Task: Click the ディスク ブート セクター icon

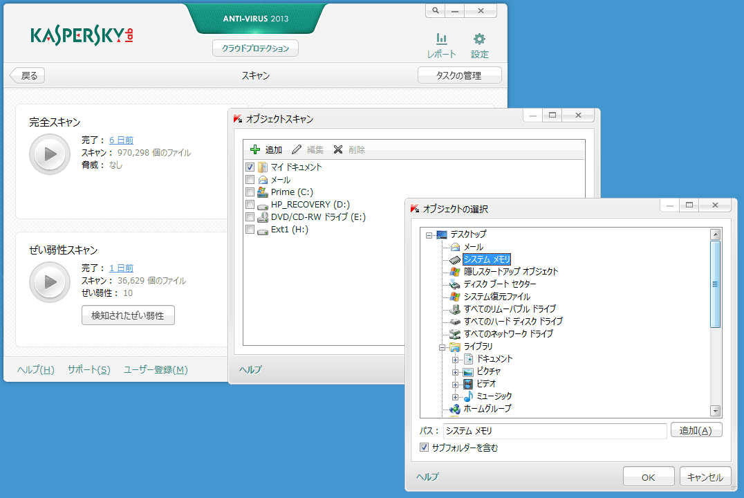Action: click(x=454, y=284)
